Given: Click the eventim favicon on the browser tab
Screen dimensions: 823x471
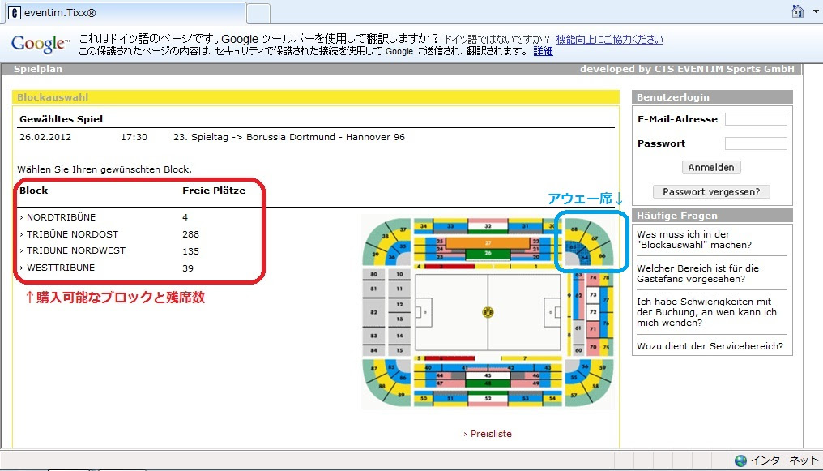Looking at the screenshot, I should (x=14, y=13).
